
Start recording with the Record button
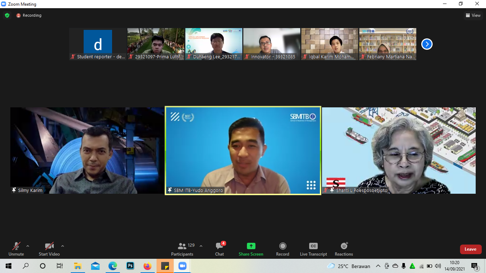click(x=282, y=249)
